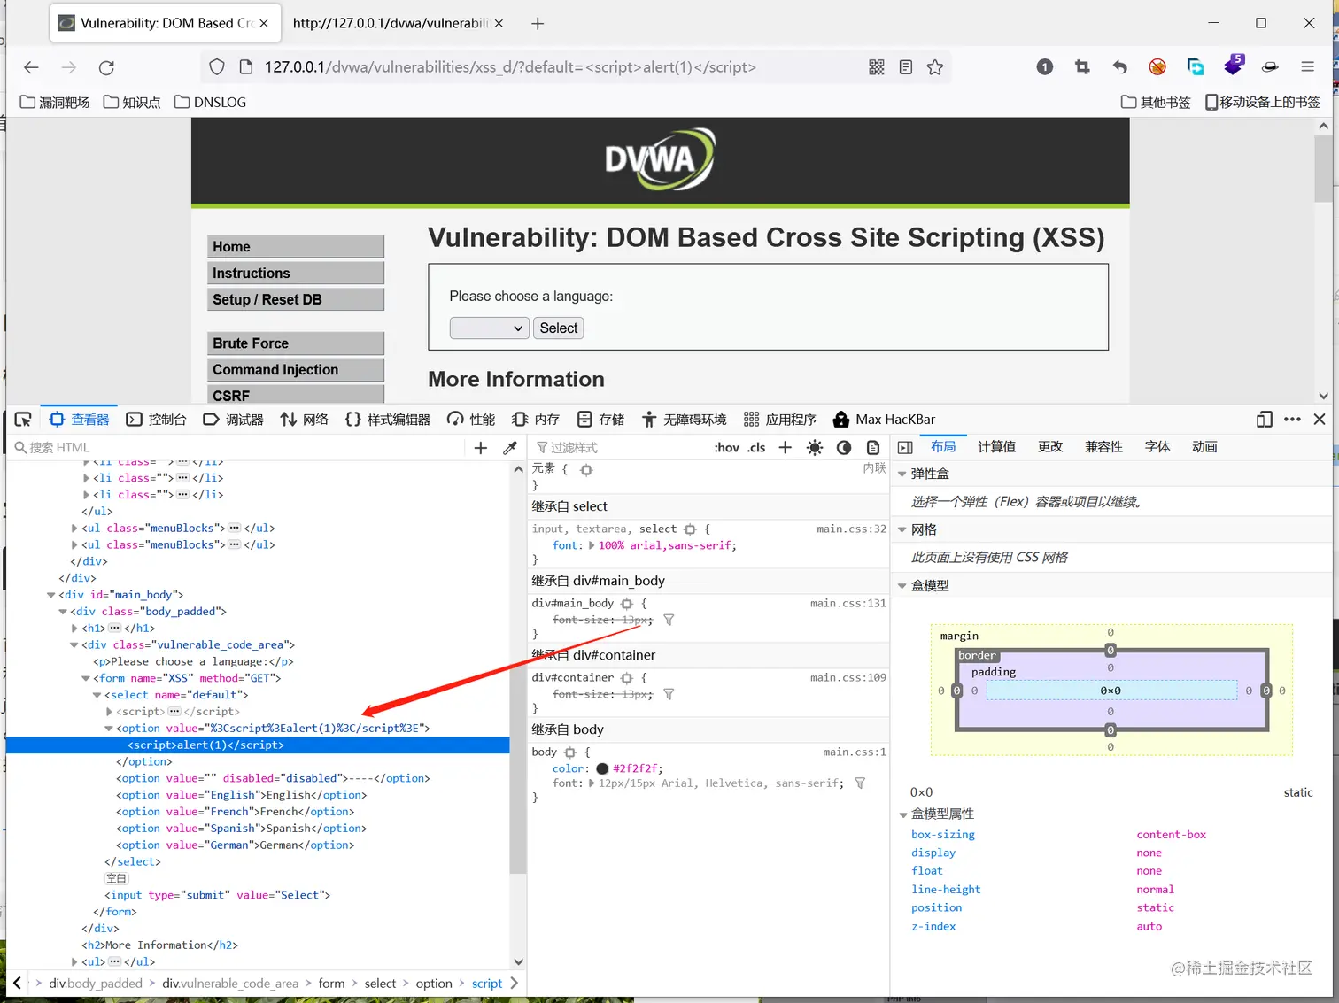Toggle the :hov pseudo-class panel
This screenshot has width=1339, height=1003.
727,448
